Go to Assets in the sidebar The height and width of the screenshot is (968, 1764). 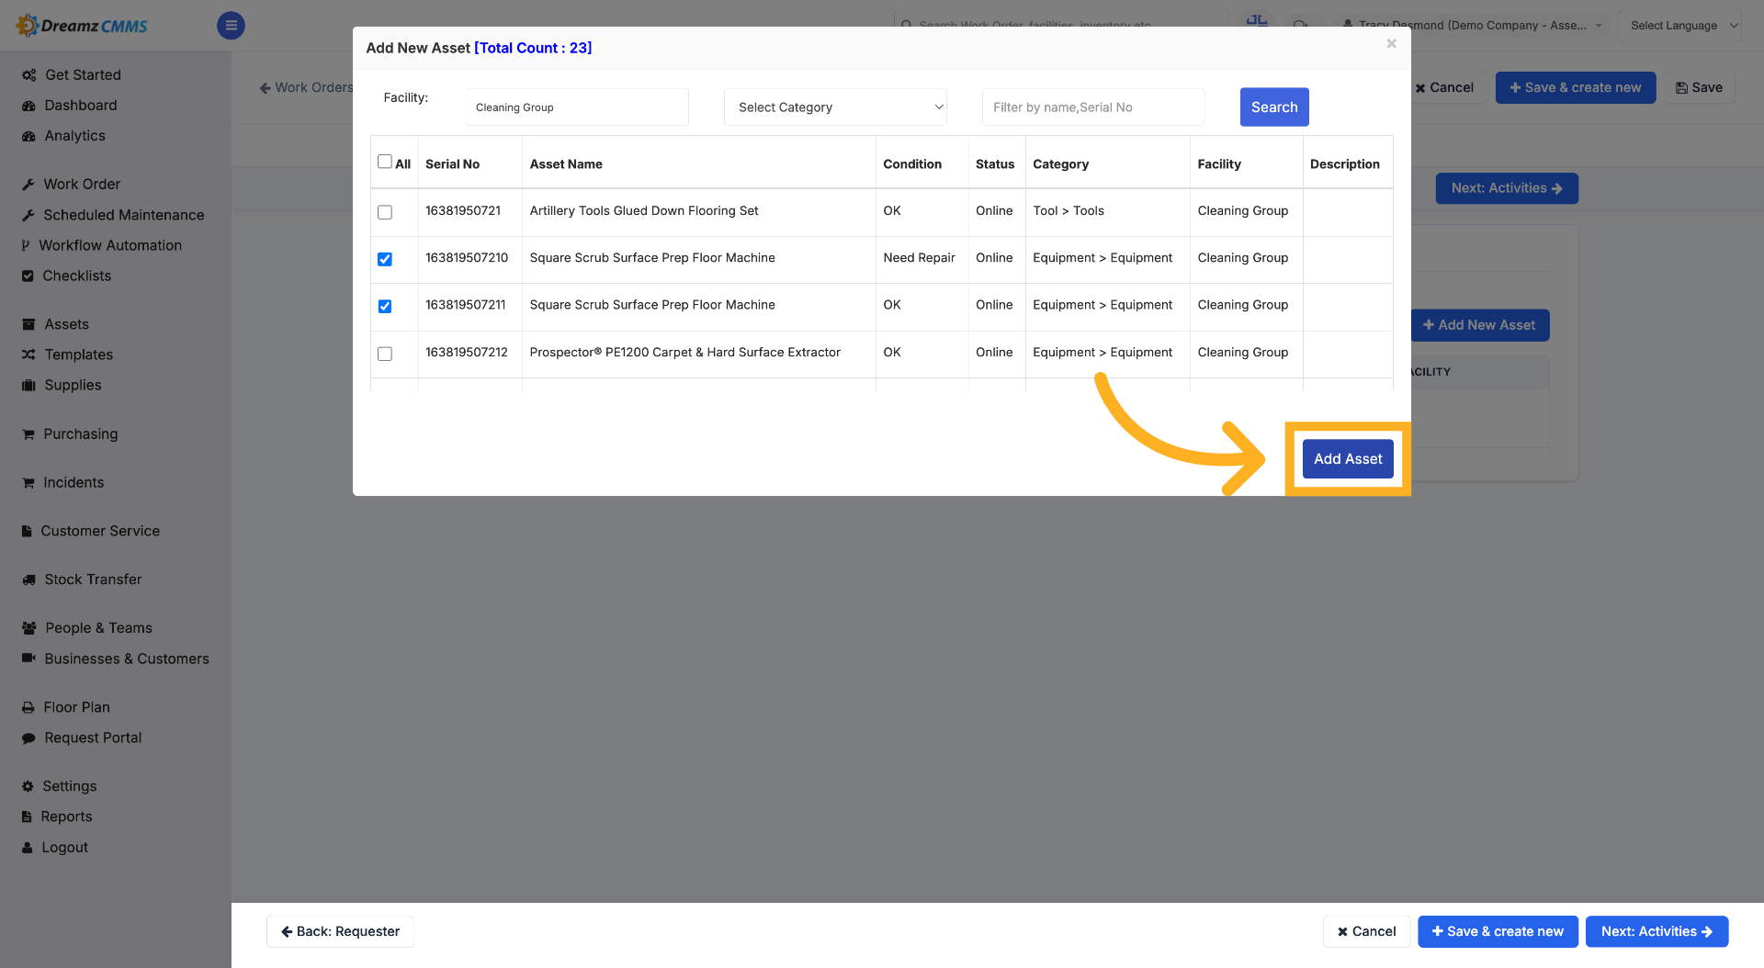[x=67, y=324]
